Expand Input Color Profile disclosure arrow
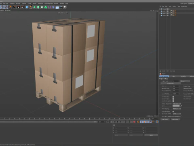Screen dimensions: 194x146 click(x=160, y=114)
